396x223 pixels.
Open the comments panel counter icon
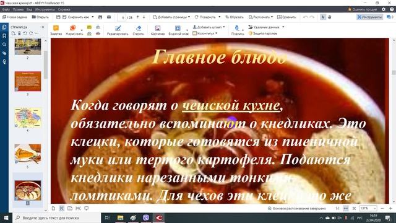pos(390,17)
